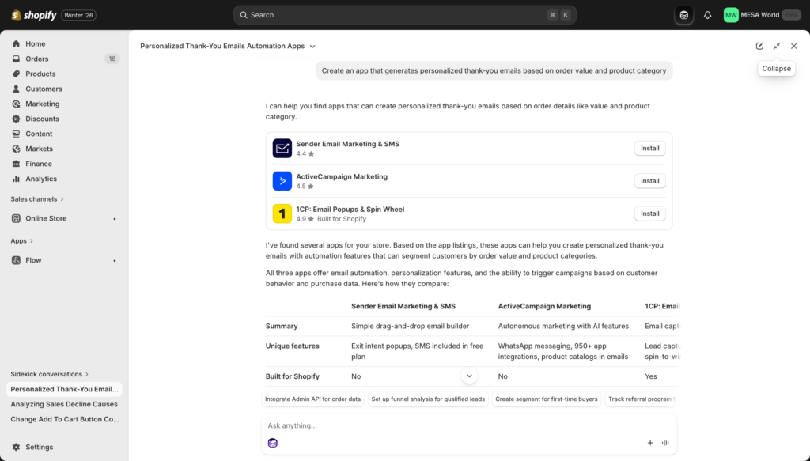Activate voice input in the chat box

pyautogui.click(x=665, y=443)
